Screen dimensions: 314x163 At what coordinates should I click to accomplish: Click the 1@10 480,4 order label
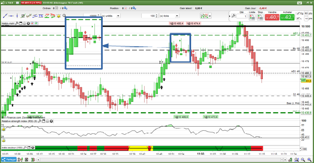[x=176, y=24]
